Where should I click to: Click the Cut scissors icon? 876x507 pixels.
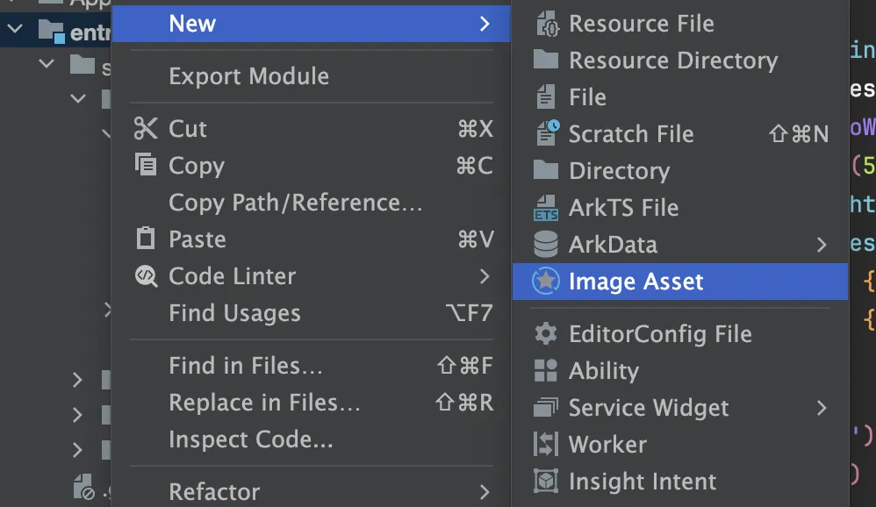[145, 129]
